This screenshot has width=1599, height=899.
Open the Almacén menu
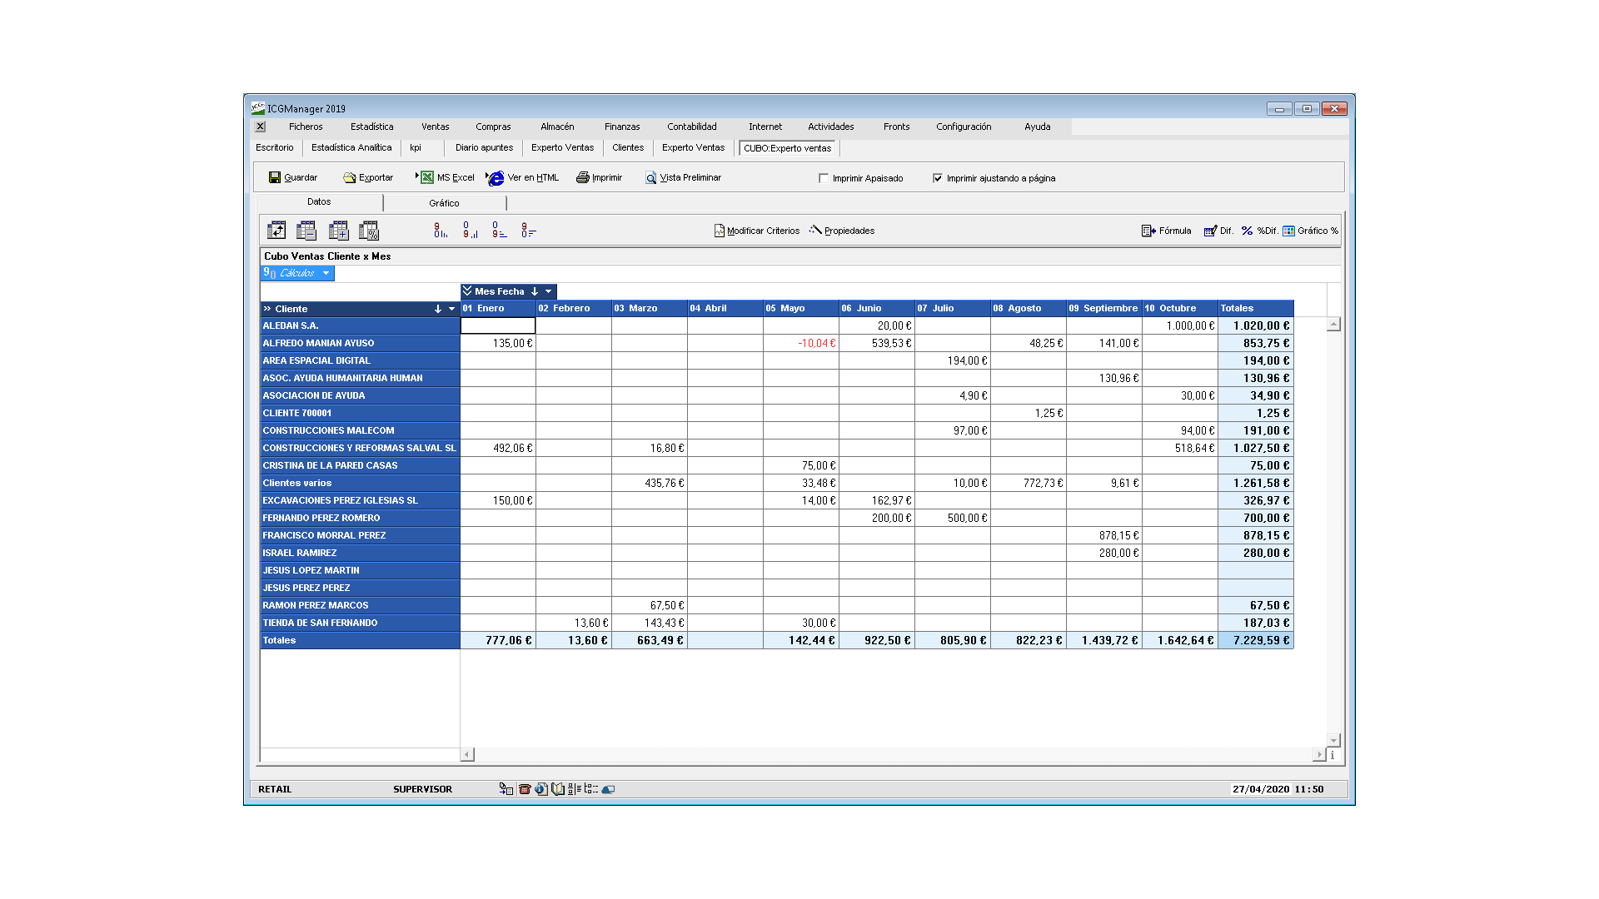557,127
